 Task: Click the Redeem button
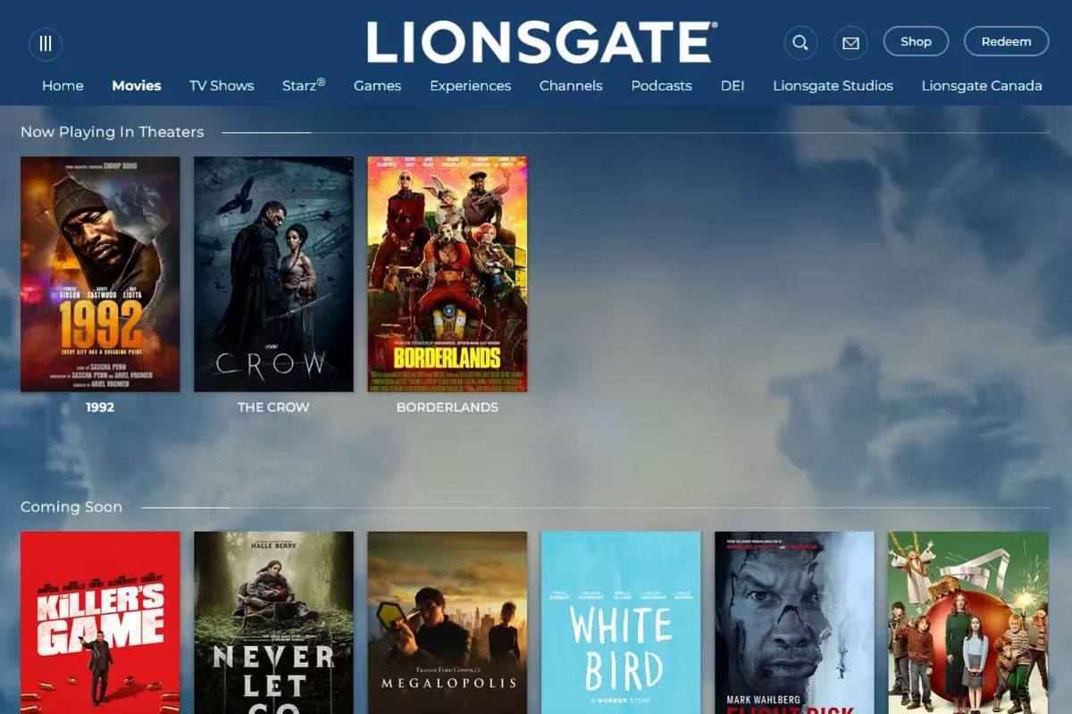coord(1006,41)
